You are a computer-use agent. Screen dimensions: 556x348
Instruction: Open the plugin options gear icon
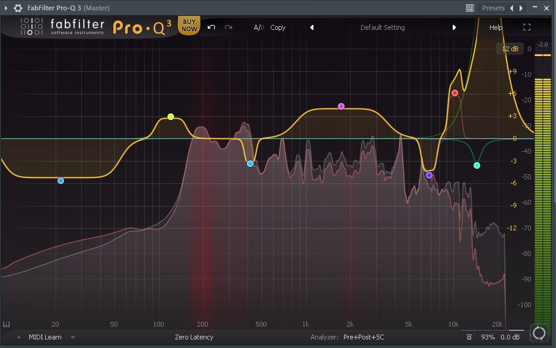point(18,8)
